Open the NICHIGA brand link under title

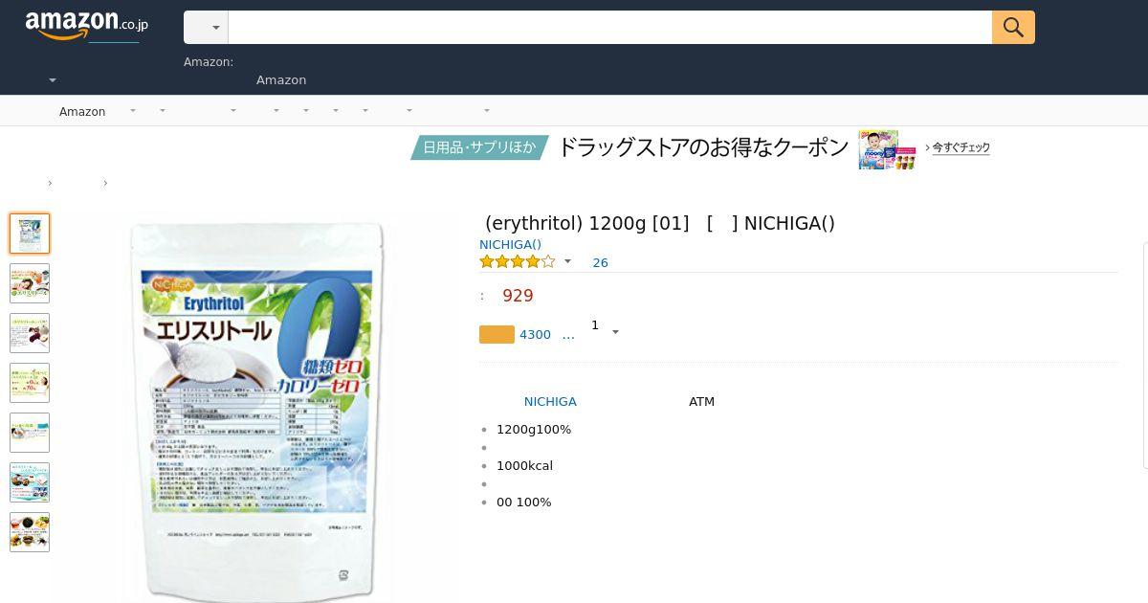point(510,244)
